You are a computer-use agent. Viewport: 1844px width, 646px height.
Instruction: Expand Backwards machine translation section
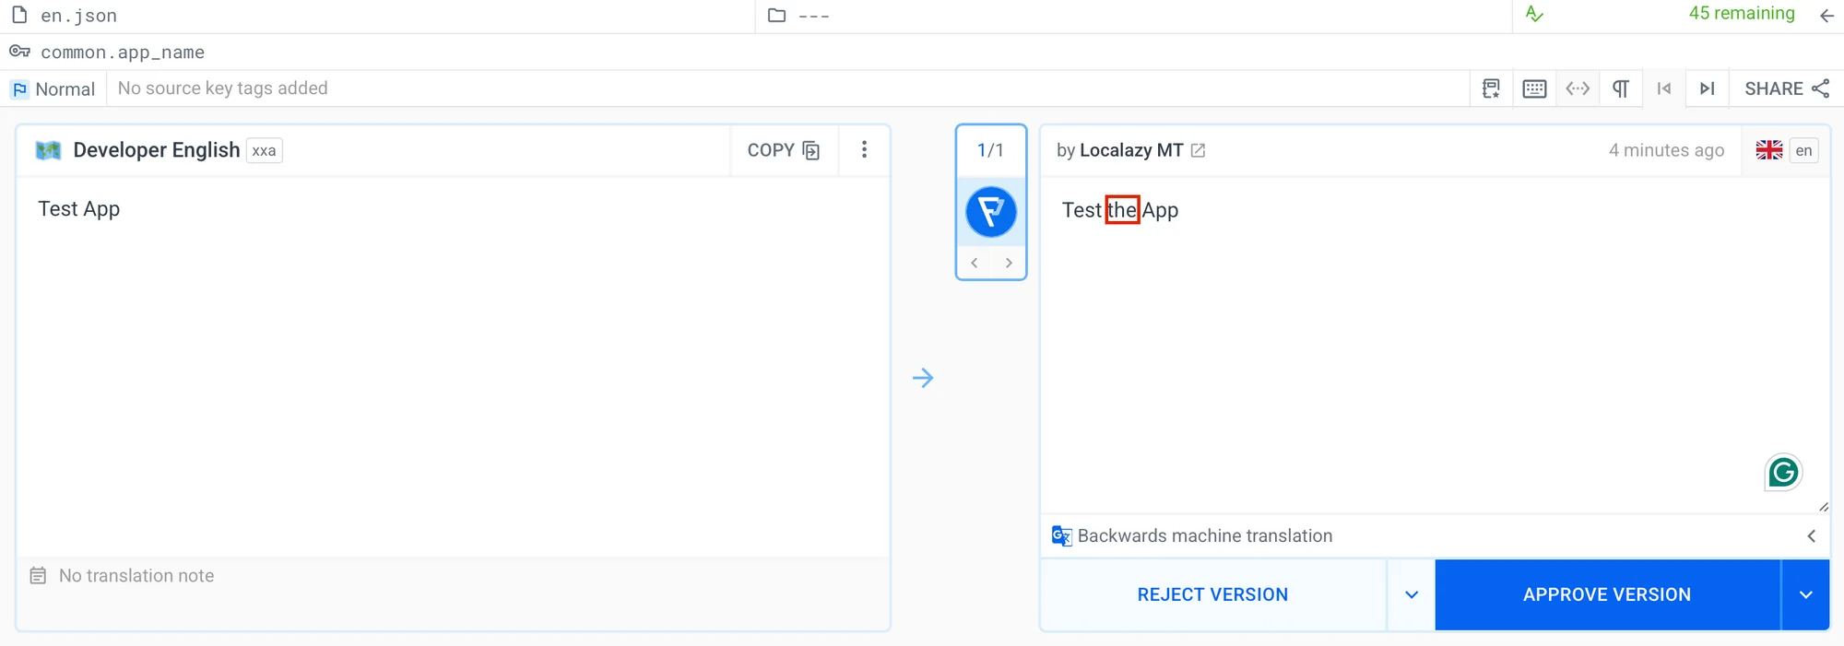[x=1811, y=535]
